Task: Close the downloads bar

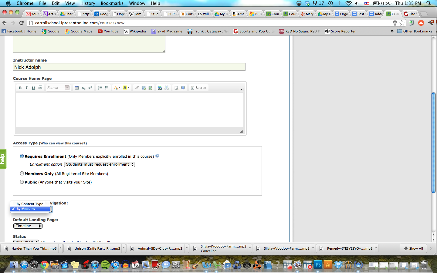Action: (x=431, y=248)
